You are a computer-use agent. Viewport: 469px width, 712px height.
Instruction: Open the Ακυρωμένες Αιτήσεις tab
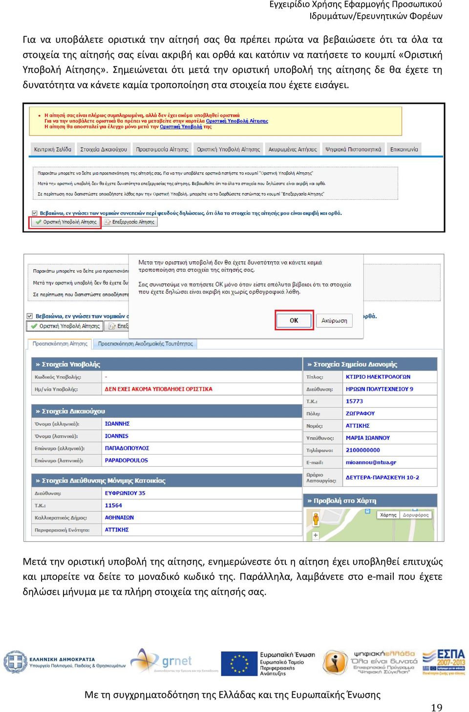click(x=293, y=149)
